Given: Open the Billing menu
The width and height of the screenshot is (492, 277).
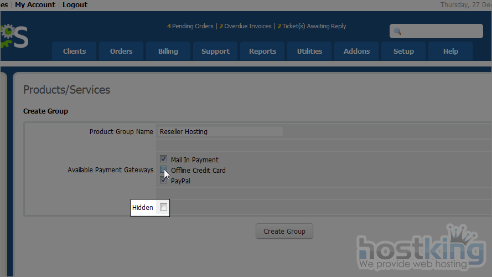Looking at the screenshot, I should coord(168,51).
